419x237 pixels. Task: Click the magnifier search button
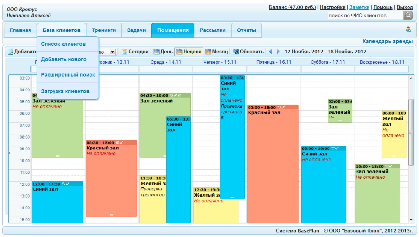408,15
